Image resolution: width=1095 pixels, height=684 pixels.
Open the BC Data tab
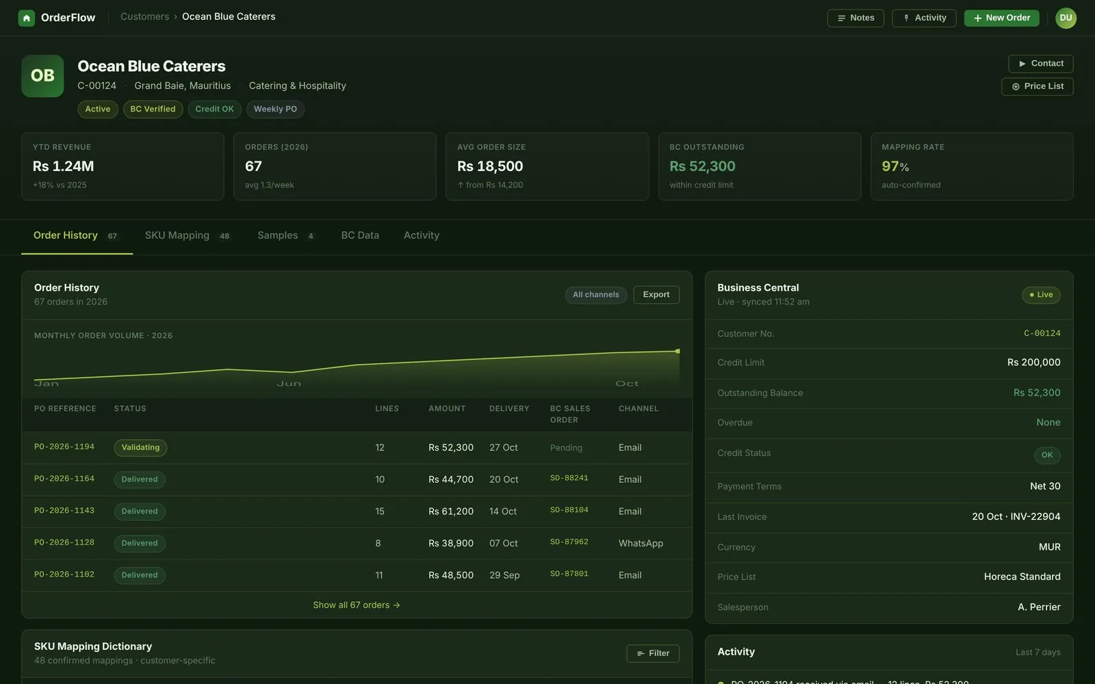click(360, 235)
